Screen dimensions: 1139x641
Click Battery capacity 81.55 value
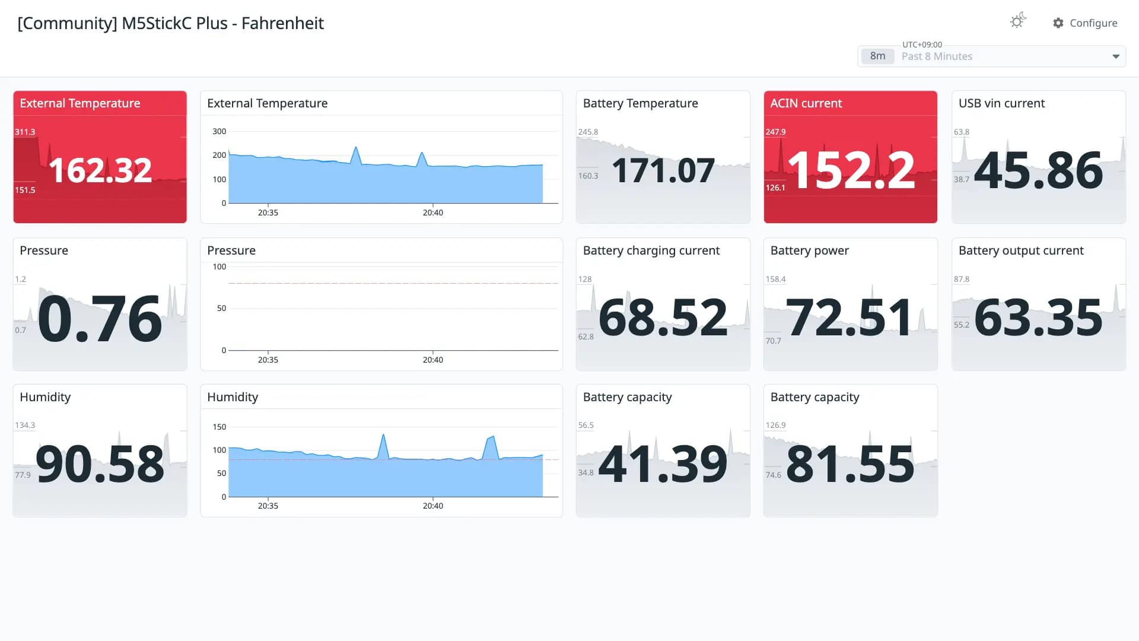tap(850, 464)
